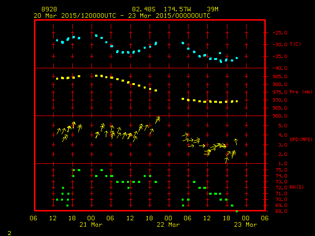Select the longitude value 174.57W

click(x=177, y=9)
